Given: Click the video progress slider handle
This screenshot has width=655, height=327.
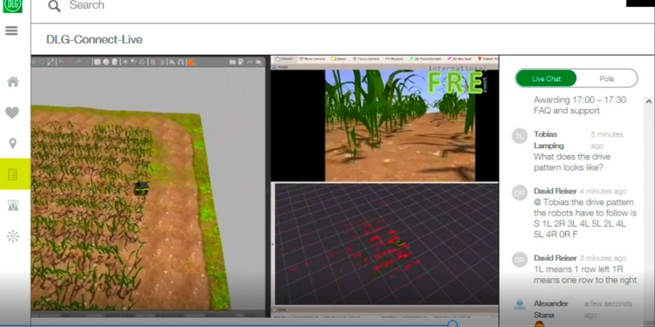Looking at the screenshot, I should pyautogui.click(x=452, y=324).
